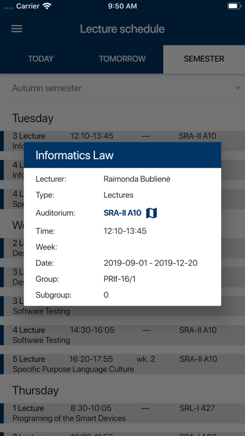Open Specific Purpose Language Culture lecture
The width and height of the screenshot is (245, 436).
pyautogui.click(x=122, y=364)
